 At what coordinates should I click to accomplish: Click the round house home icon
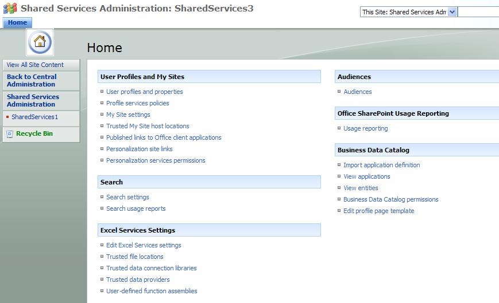40,42
